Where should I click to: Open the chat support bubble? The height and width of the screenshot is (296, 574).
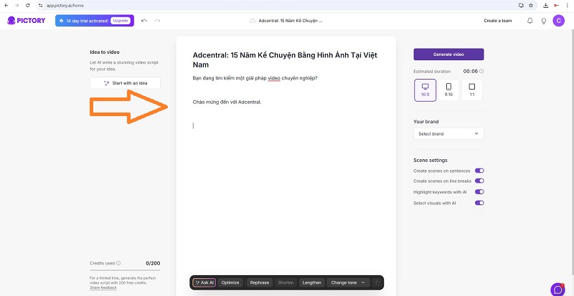click(558, 289)
